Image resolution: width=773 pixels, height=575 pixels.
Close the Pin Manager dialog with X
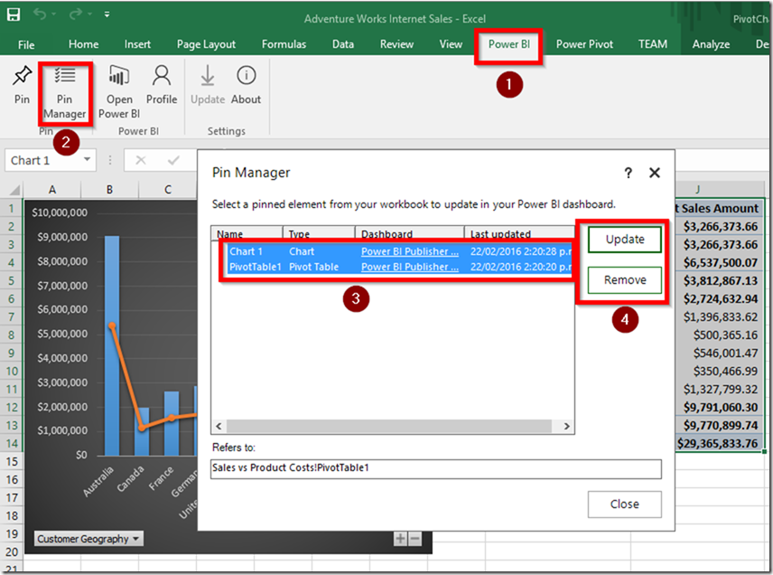[655, 173]
